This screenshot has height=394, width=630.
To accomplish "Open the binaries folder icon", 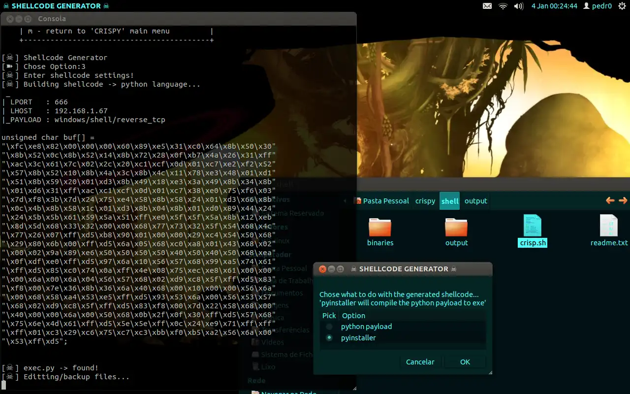I will (380, 227).
